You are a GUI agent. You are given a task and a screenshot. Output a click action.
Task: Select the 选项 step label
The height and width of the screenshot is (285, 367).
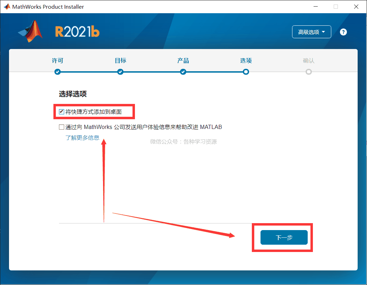click(246, 61)
